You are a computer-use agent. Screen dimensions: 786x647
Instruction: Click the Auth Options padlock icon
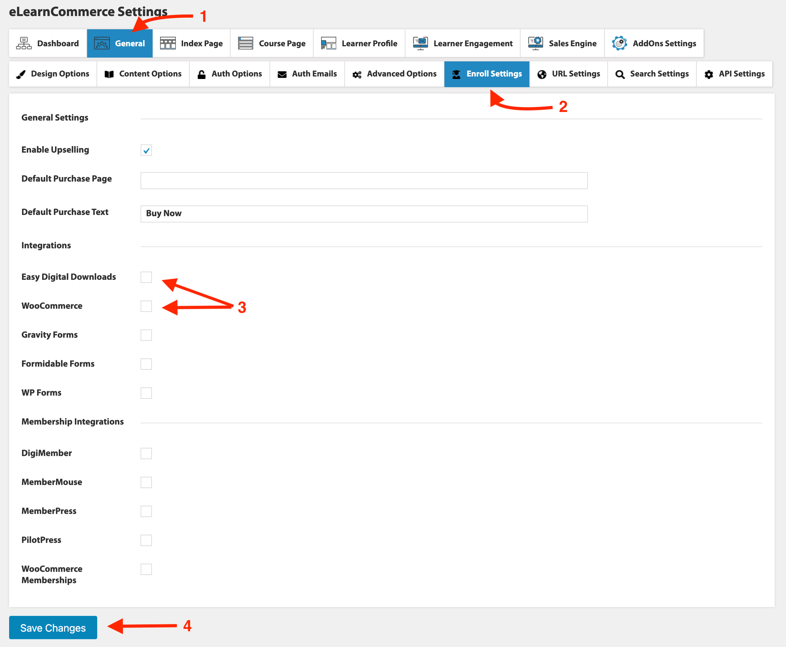tap(202, 74)
